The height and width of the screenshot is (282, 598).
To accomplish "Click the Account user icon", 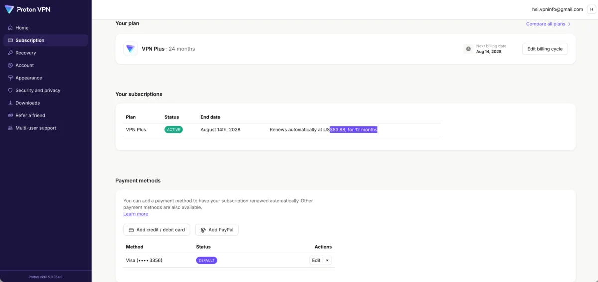I will (10, 65).
